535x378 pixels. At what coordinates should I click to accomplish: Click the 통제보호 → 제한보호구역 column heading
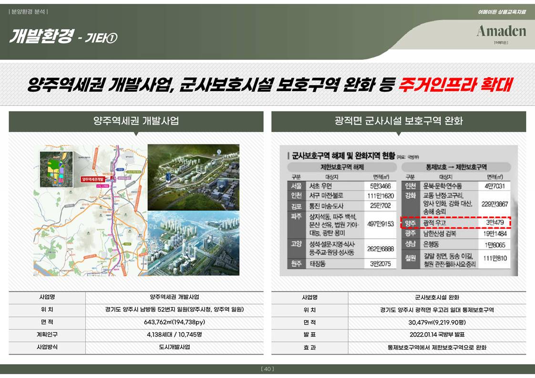pyautogui.click(x=456, y=167)
